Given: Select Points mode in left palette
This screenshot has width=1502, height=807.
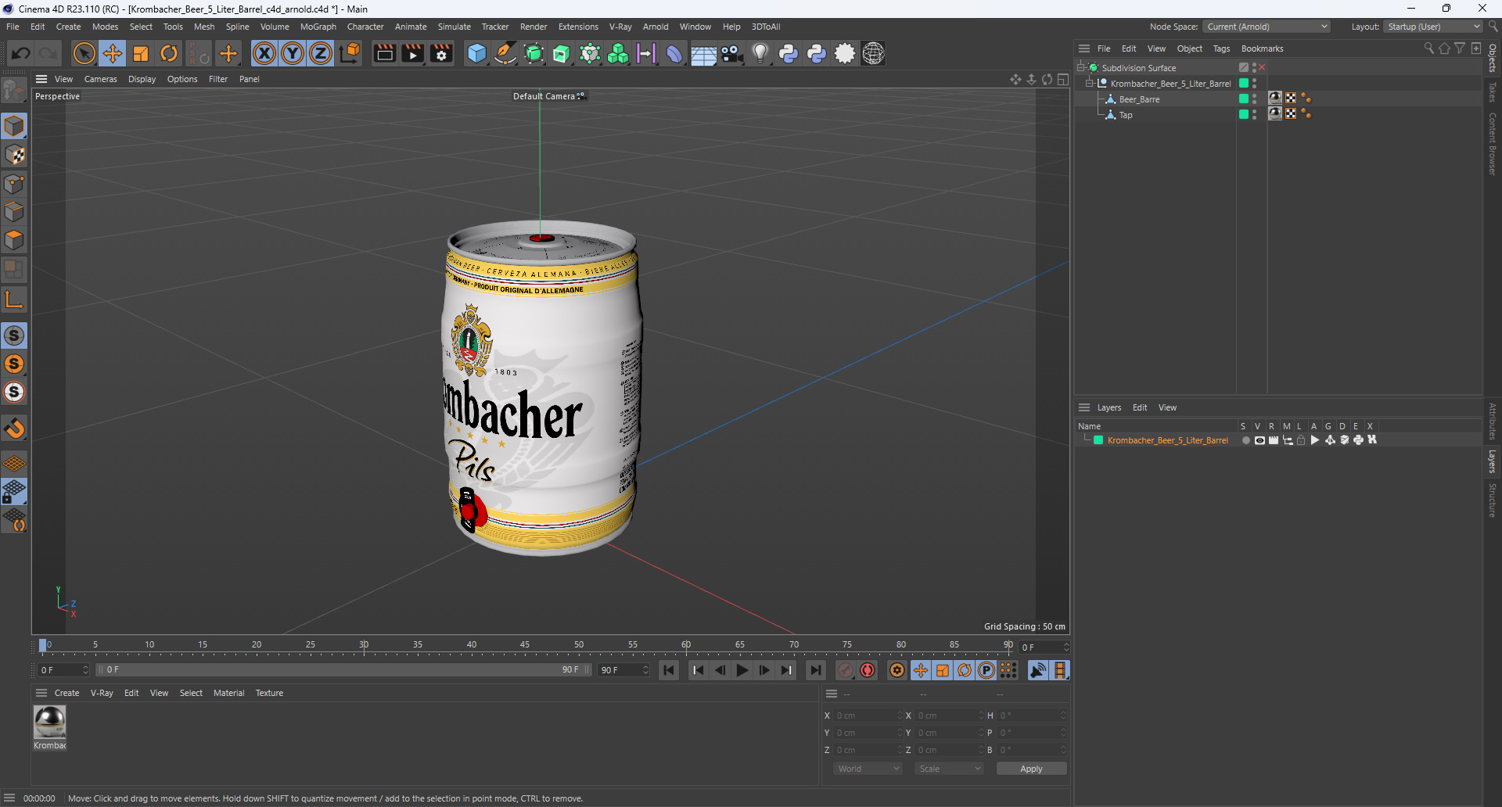Looking at the screenshot, I should pyautogui.click(x=14, y=184).
